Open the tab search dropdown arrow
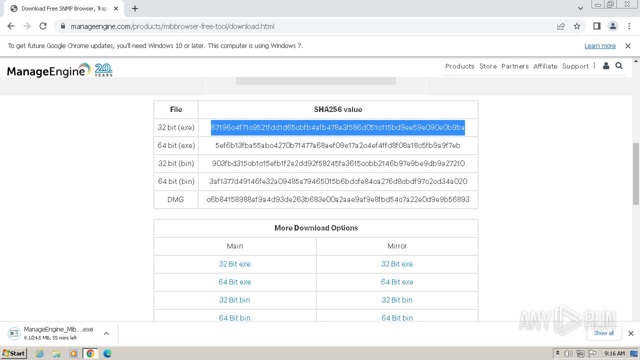Image resolution: width=640 pixels, height=360 pixels. (580, 8)
